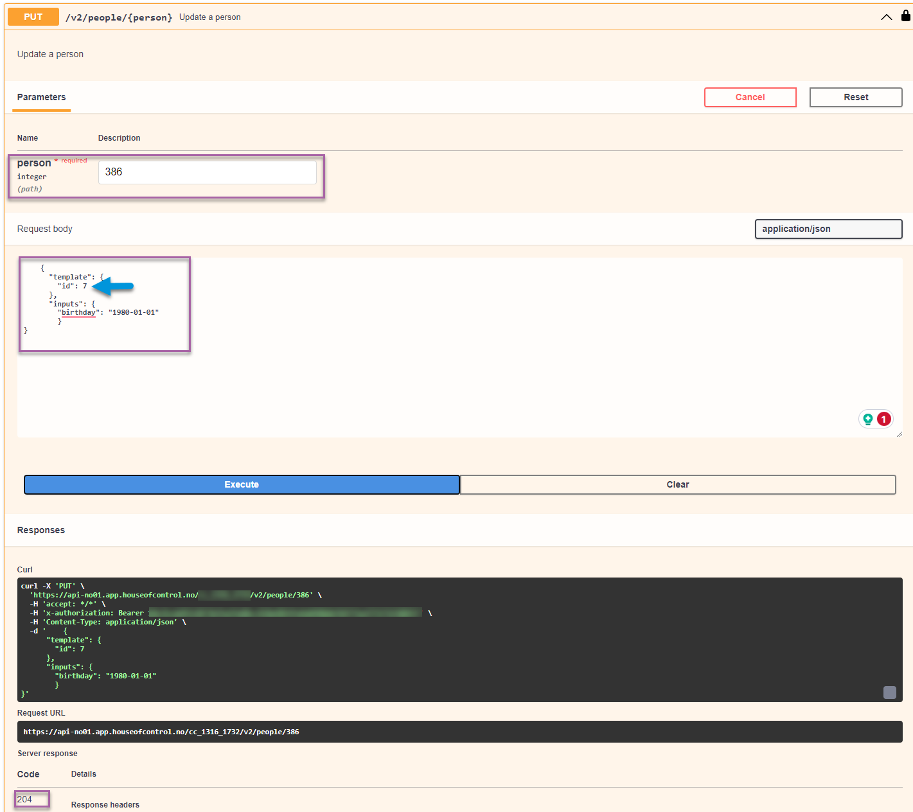Click the 'Update a person' description text
The height and width of the screenshot is (812, 913).
point(50,54)
